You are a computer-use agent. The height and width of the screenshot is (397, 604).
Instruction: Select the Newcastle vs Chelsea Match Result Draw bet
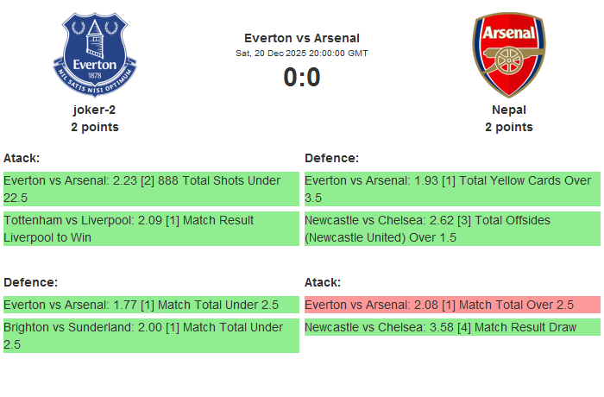click(x=452, y=327)
